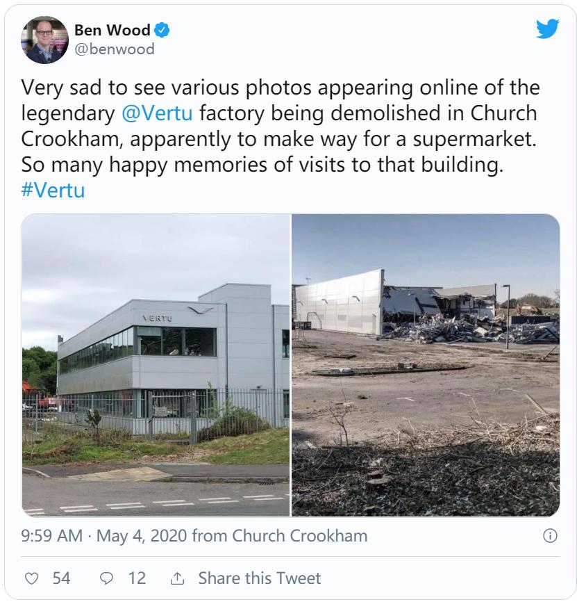Click the @benwood handle
Screen dimensions: 577x602
114,49
